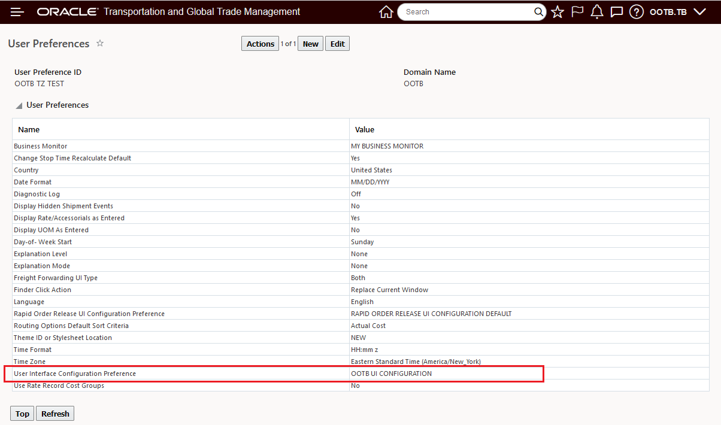Viewport: 721px width, 425px height.
Task: Click Rapid Order Release UI Configuration Preference
Action: point(89,314)
